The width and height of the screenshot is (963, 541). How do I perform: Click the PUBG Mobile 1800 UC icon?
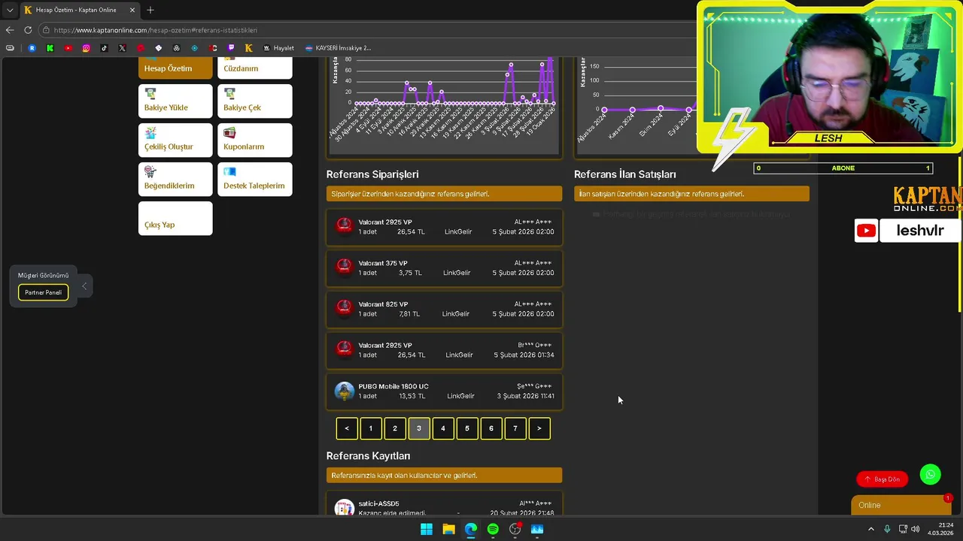344,391
